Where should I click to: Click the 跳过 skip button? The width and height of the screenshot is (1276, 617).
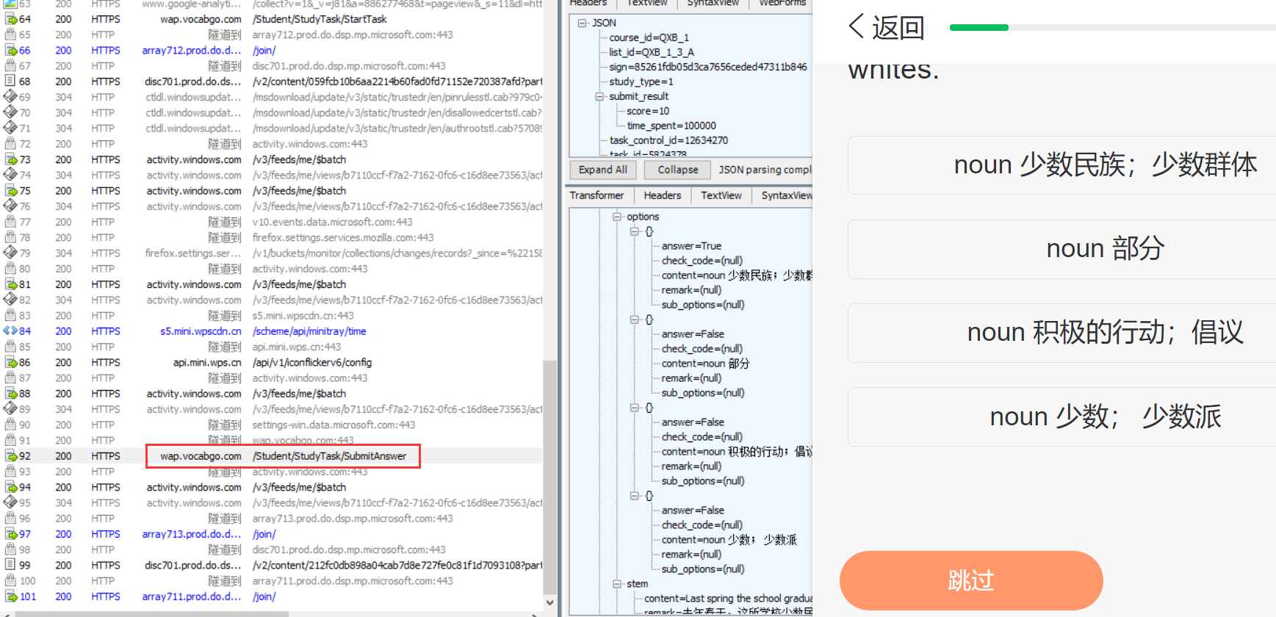[x=971, y=580]
